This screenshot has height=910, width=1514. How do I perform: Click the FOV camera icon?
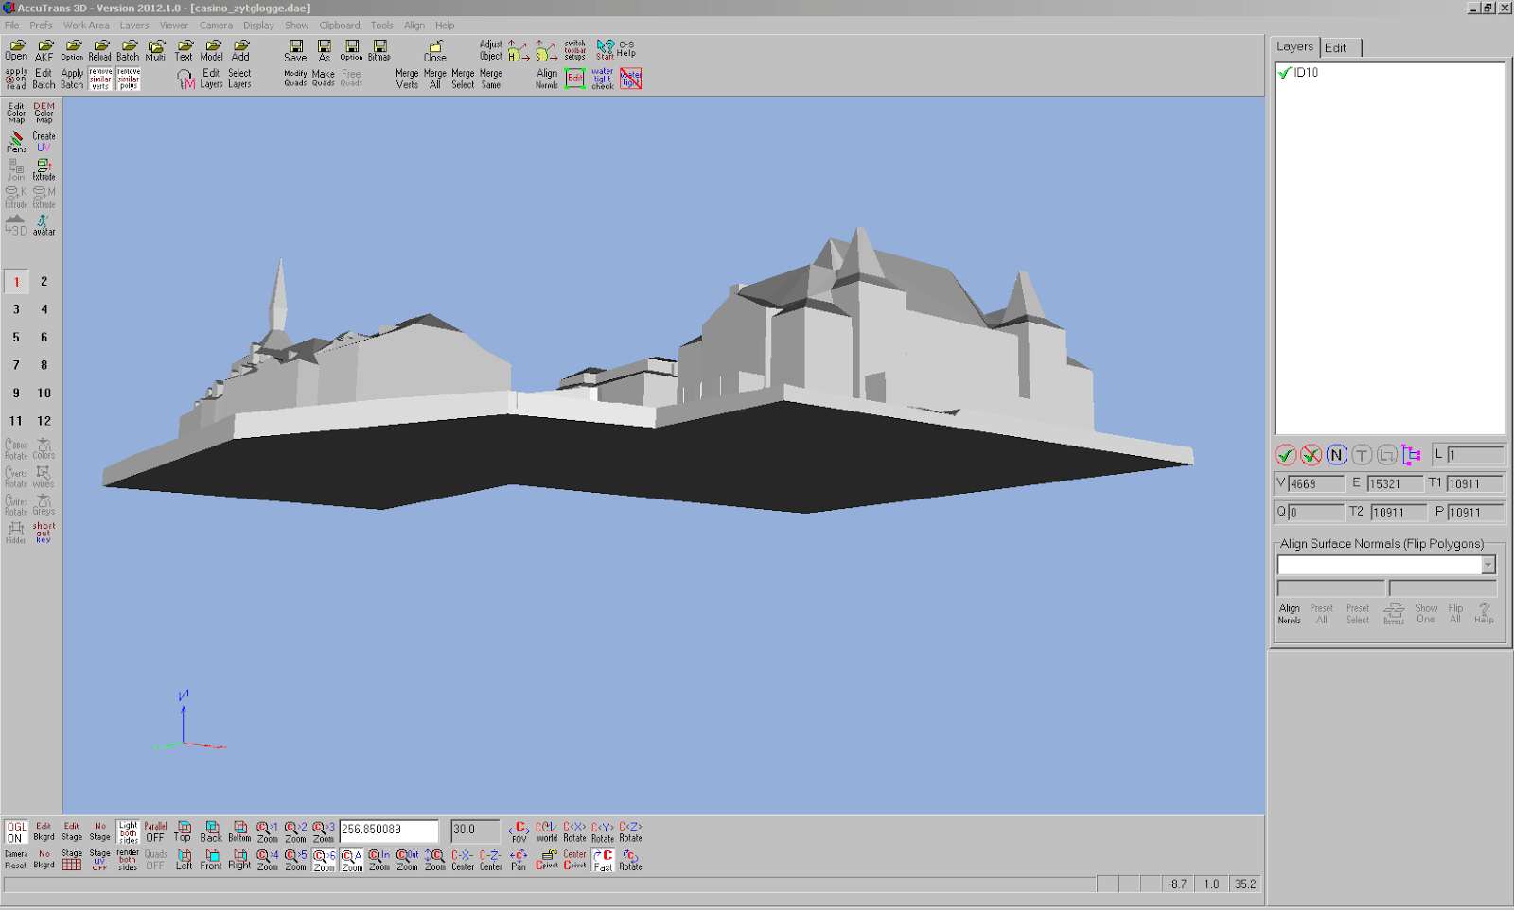519,831
